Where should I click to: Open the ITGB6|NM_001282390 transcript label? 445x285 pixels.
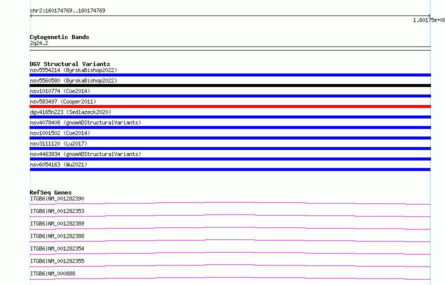pyautogui.click(x=57, y=198)
